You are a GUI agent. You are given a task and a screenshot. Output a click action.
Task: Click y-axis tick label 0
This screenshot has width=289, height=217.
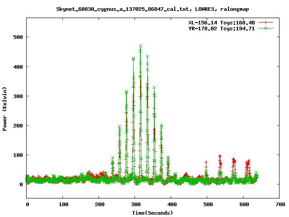pos(21,184)
